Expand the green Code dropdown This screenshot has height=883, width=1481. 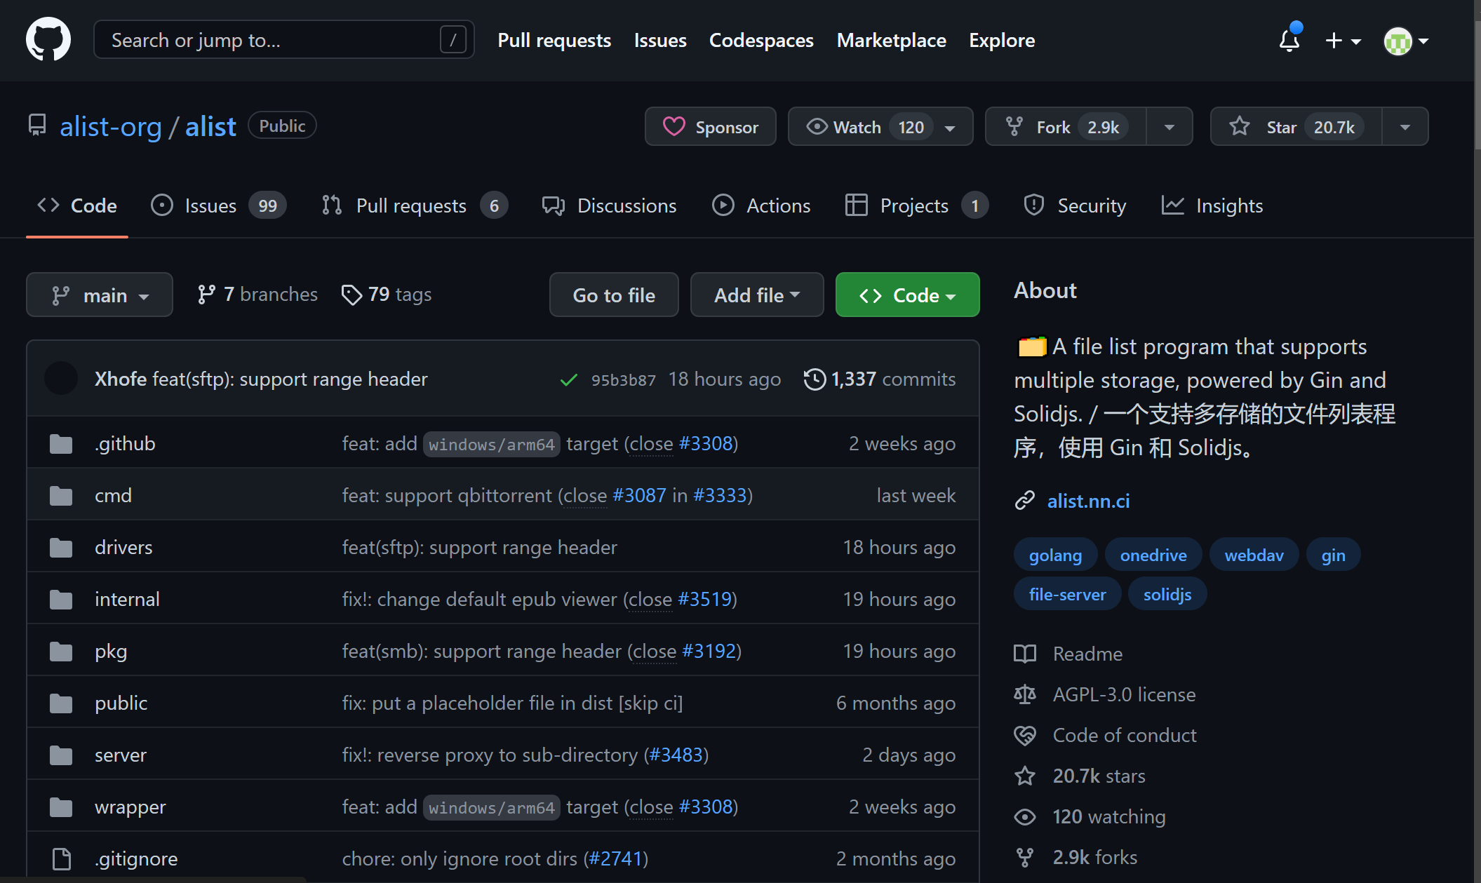click(x=907, y=295)
